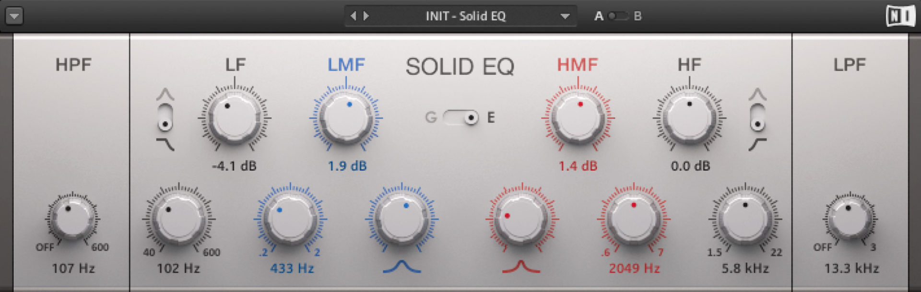Click the LMF frequency knob
The width and height of the screenshot is (921, 292).
click(x=290, y=219)
